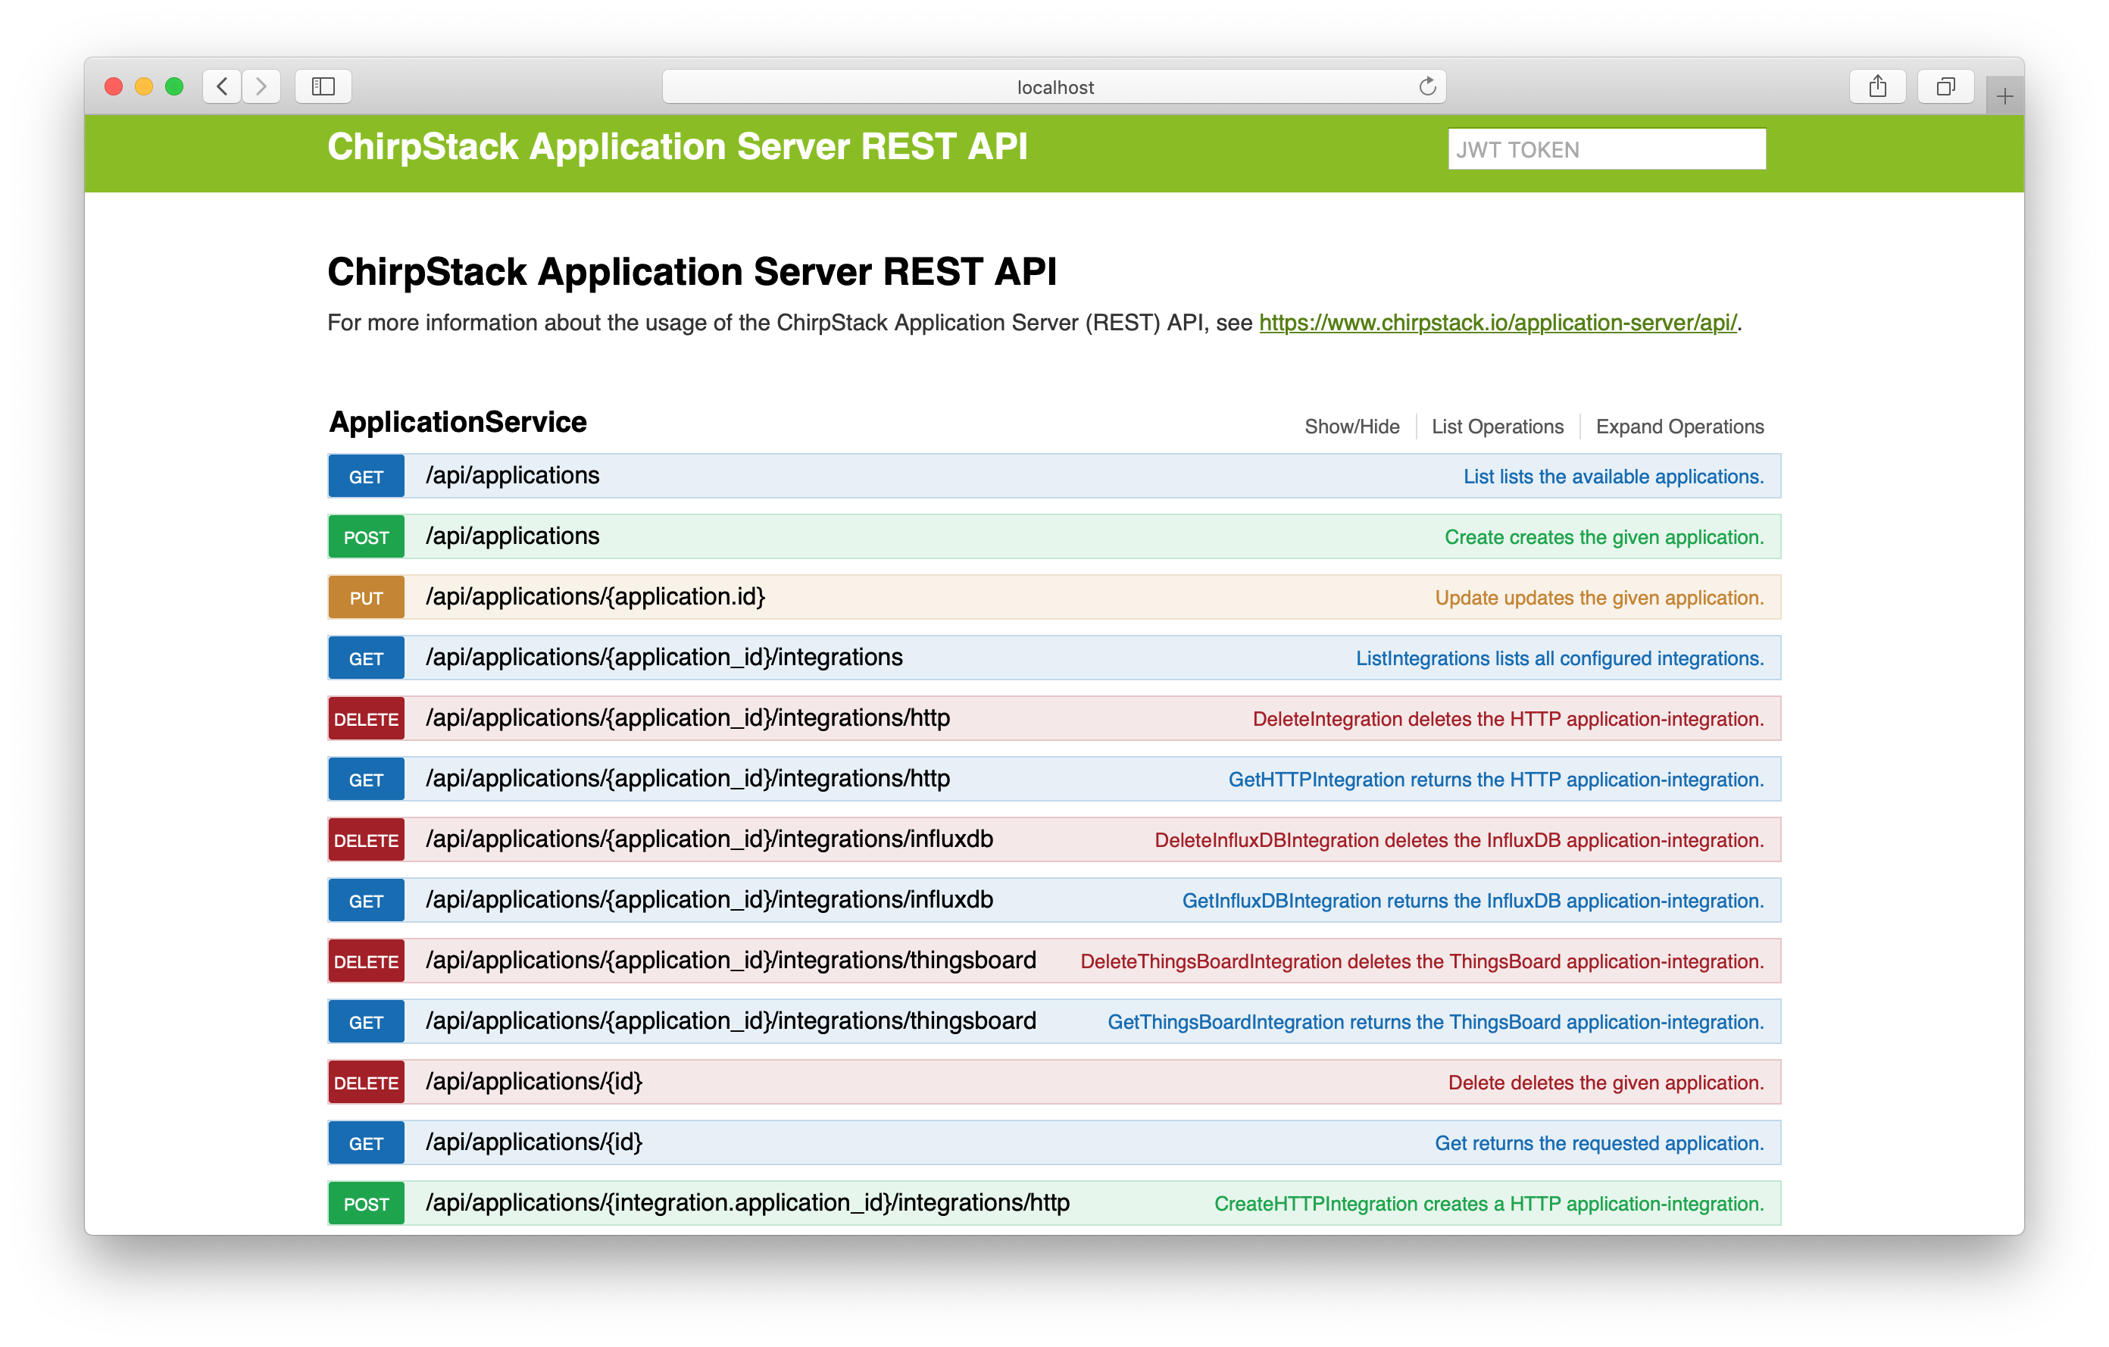Click 'Delete deletes the given application.' description
2109x1347 pixels.
[1605, 1083]
